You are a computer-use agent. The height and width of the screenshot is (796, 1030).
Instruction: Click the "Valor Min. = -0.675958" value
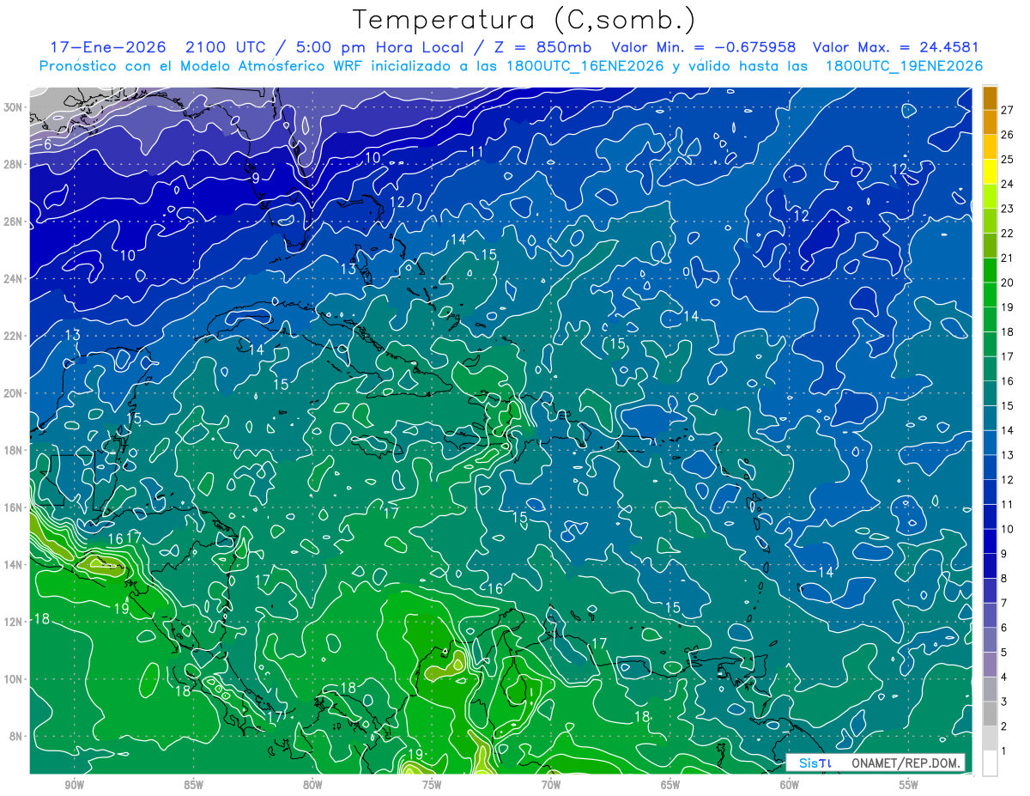click(x=703, y=47)
